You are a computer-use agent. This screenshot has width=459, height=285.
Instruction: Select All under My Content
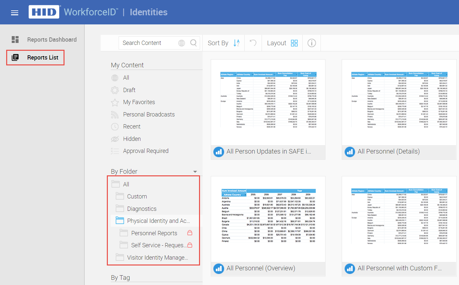(x=126, y=78)
